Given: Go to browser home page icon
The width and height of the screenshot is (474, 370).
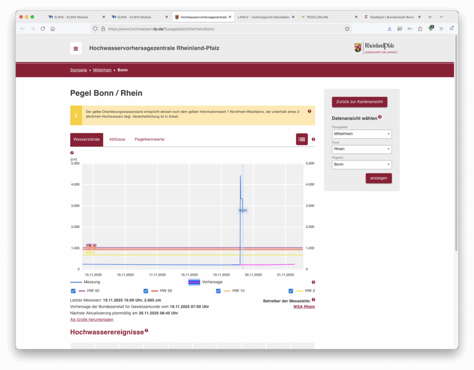Looking at the screenshot, I should point(53,29).
